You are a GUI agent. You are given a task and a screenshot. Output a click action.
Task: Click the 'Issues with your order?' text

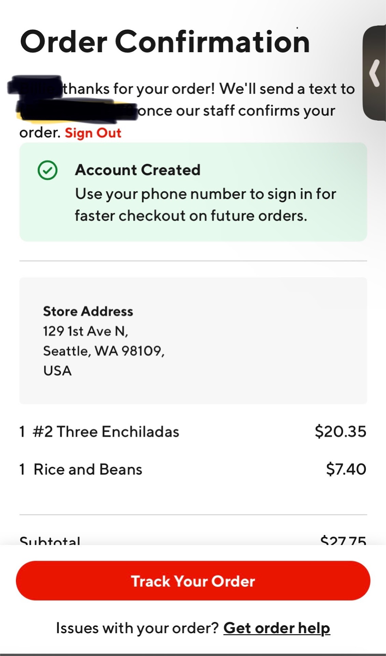[x=137, y=628]
